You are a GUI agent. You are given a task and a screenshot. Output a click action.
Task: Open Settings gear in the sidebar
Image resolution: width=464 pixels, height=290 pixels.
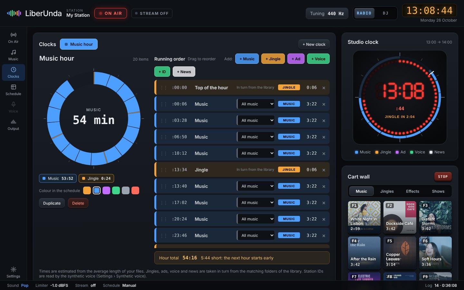pyautogui.click(x=13, y=272)
